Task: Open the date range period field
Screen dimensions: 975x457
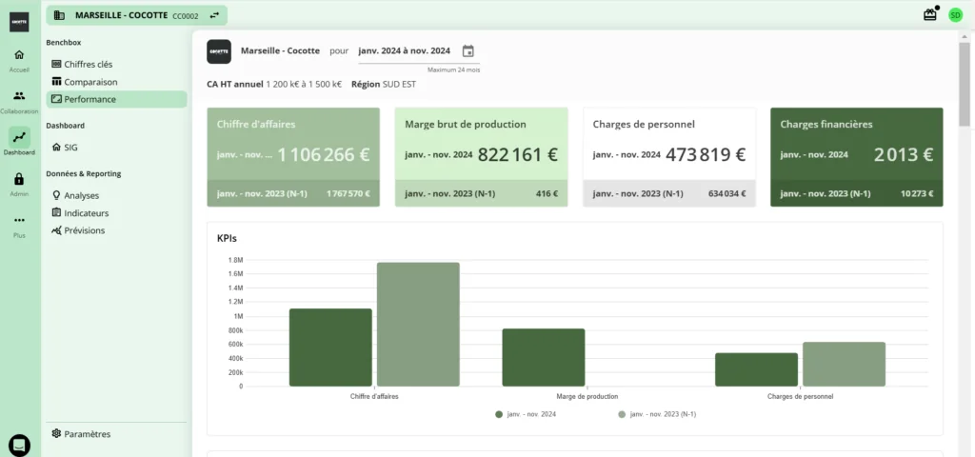Action: click(x=405, y=51)
